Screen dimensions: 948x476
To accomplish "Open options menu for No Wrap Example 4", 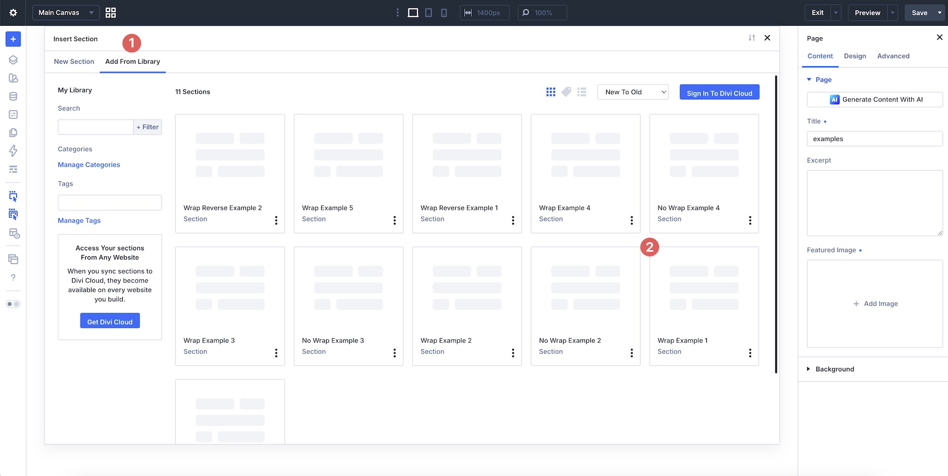I will pyautogui.click(x=750, y=220).
